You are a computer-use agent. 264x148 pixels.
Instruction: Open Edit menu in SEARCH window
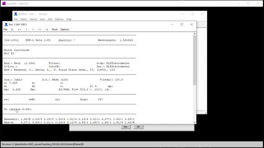[50, 19]
